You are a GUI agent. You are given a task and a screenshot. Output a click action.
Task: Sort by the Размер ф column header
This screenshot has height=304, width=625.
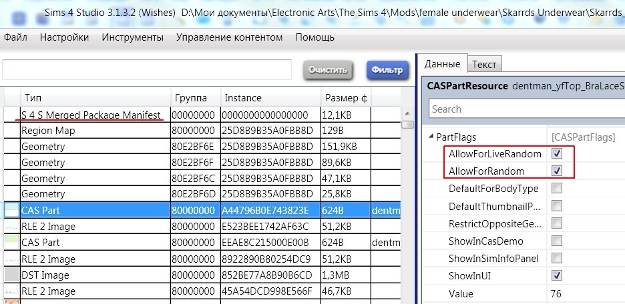[346, 97]
